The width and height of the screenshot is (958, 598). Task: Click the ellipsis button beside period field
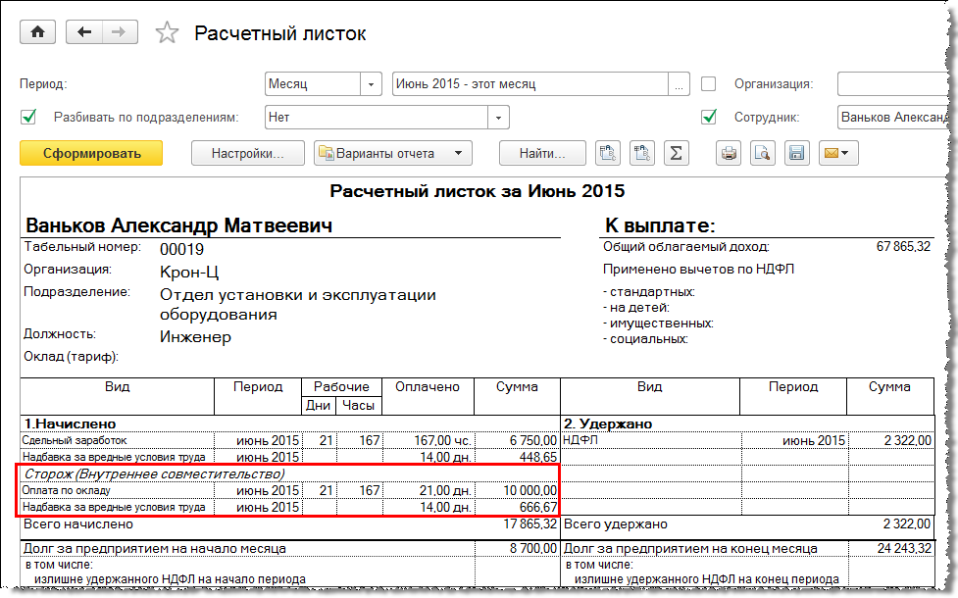coord(679,84)
